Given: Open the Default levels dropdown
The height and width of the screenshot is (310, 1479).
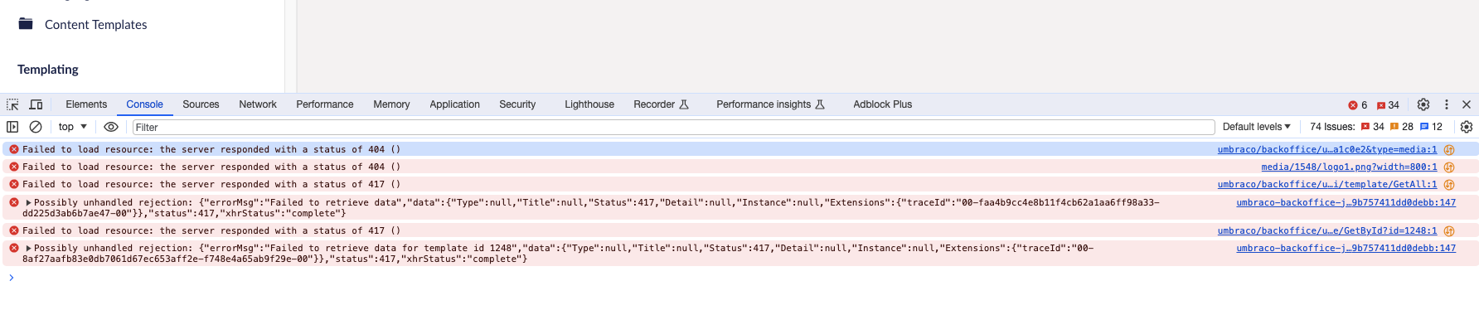Looking at the screenshot, I should pyautogui.click(x=1256, y=127).
